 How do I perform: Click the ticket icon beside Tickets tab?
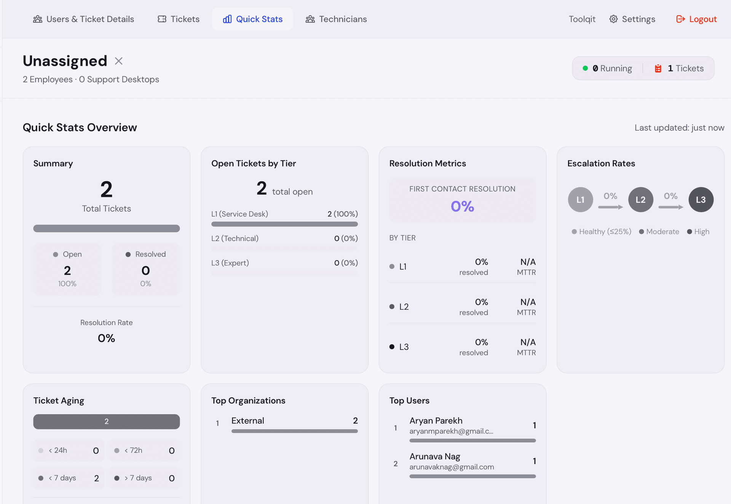point(162,19)
